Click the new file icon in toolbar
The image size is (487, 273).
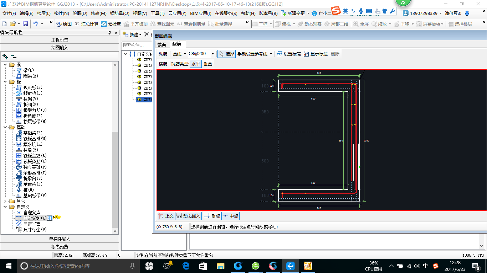click(x=5, y=24)
